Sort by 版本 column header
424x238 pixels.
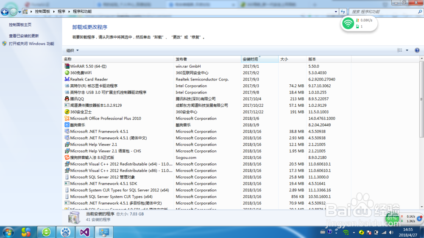(x=329, y=59)
